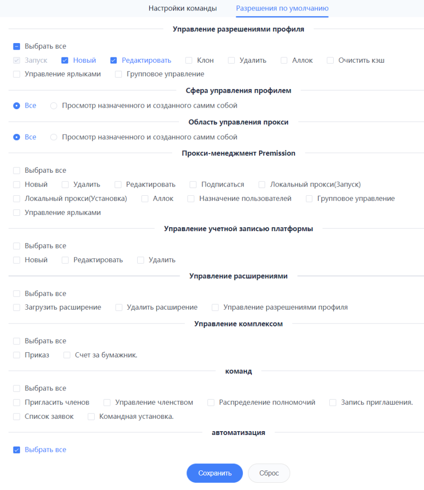
Task: Check the Очистить кэш option
Action: click(x=330, y=60)
